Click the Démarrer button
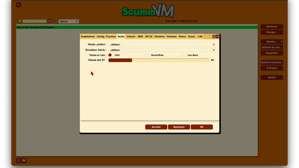299x168 pixels. 272,26
